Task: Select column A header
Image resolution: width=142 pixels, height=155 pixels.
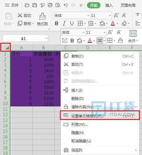Action: coord(22,48)
